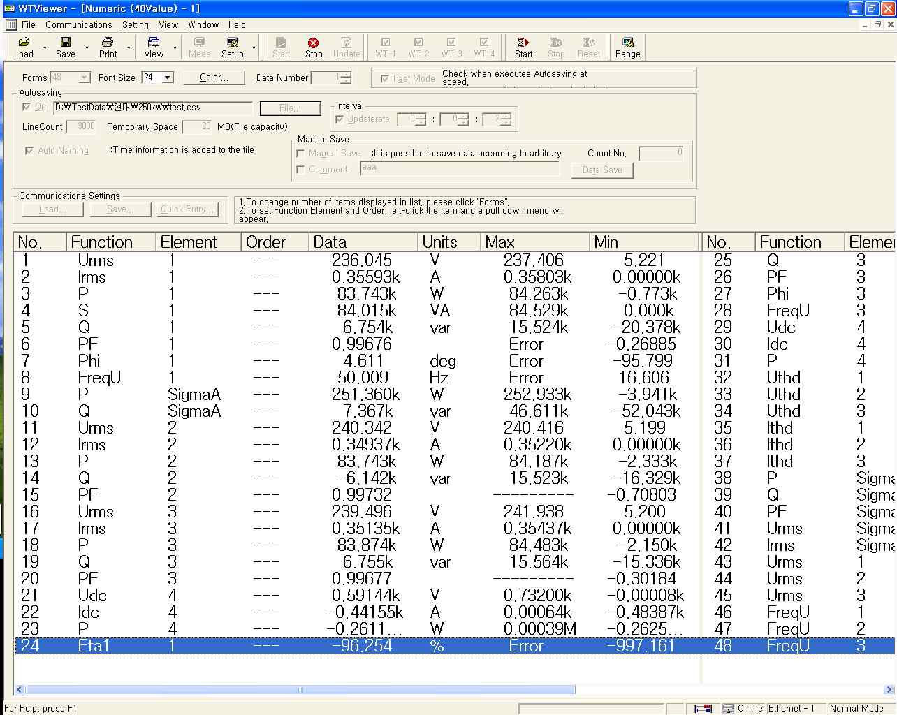Click the LineCount field

point(81,126)
